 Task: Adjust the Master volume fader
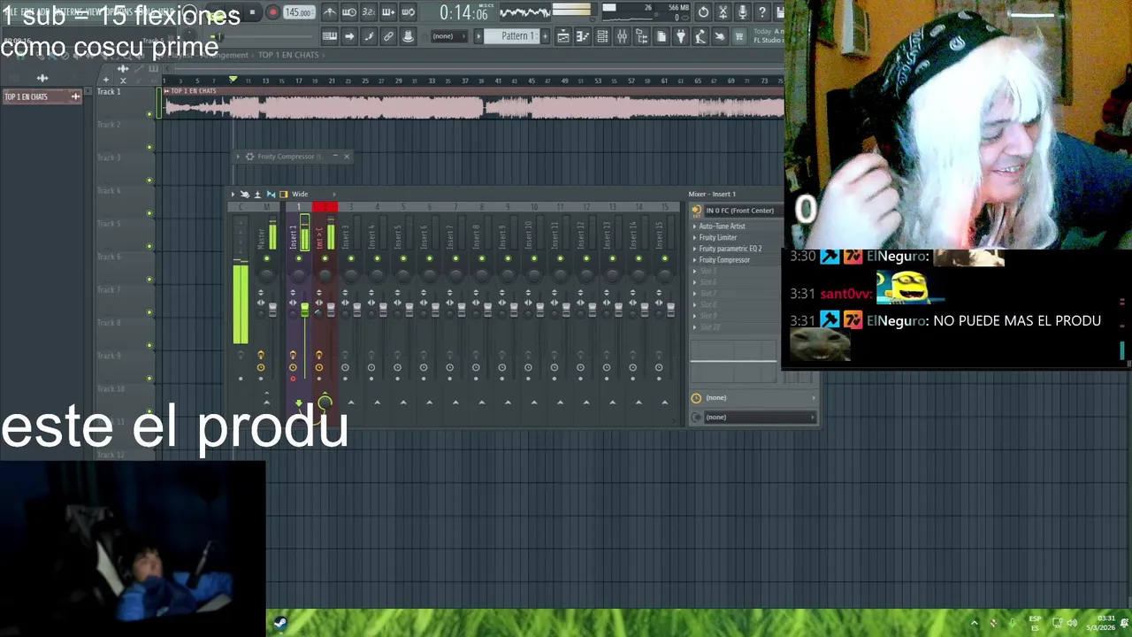[272, 309]
